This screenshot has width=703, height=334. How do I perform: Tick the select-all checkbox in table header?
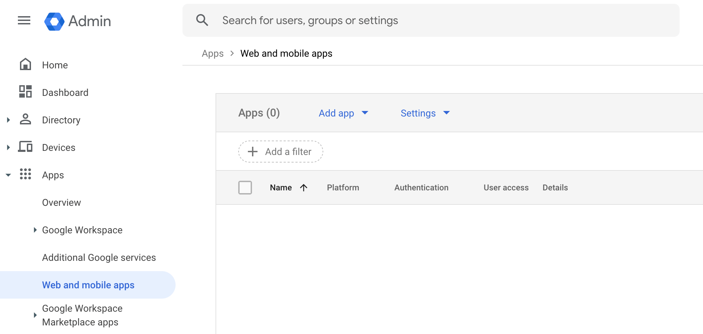click(245, 188)
